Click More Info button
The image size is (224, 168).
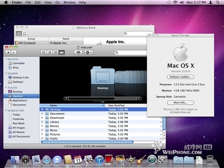click(x=180, y=103)
